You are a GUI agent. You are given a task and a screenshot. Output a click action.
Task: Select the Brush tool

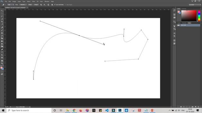pos(2,30)
